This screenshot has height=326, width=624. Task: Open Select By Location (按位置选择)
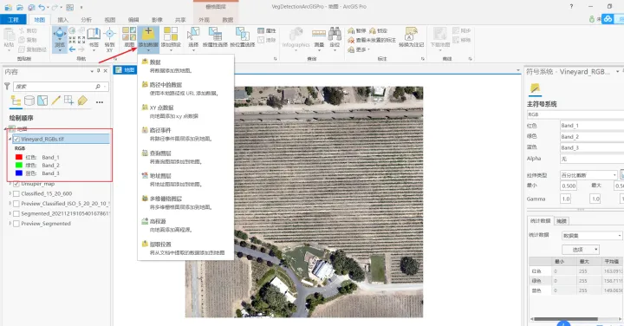(x=242, y=37)
